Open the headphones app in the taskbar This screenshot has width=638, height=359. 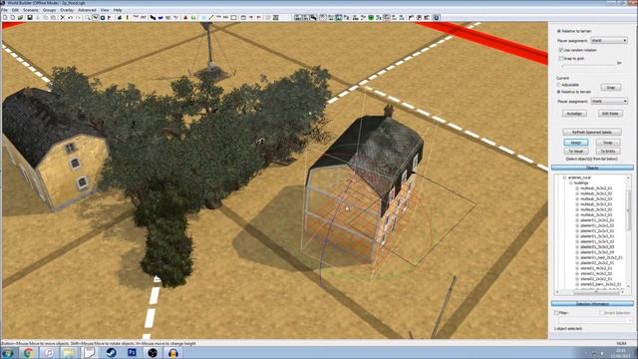click(173, 352)
